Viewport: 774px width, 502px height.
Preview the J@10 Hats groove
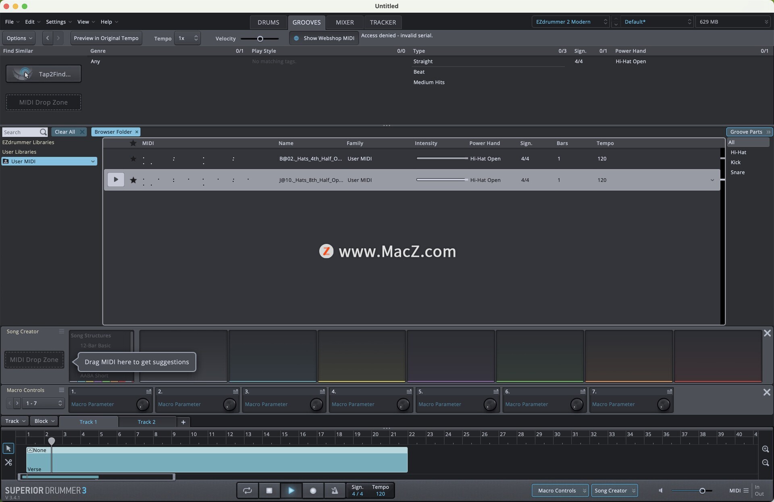coord(116,179)
